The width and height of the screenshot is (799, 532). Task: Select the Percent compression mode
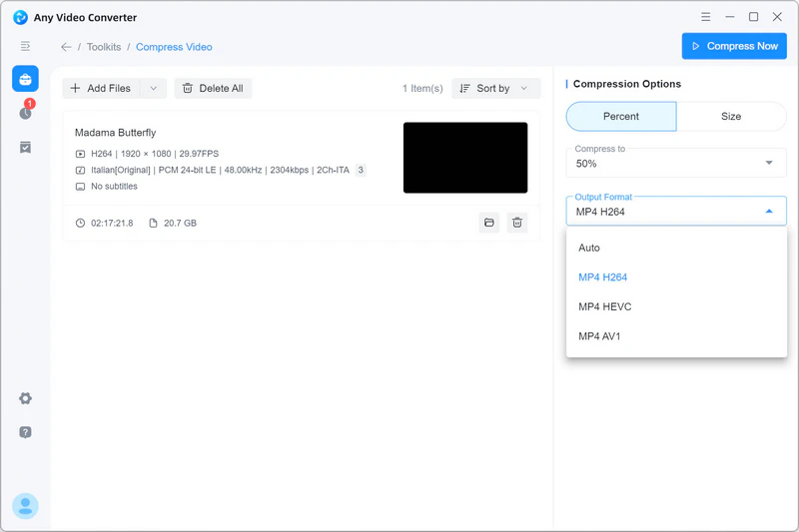pyautogui.click(x=620, y=117)
